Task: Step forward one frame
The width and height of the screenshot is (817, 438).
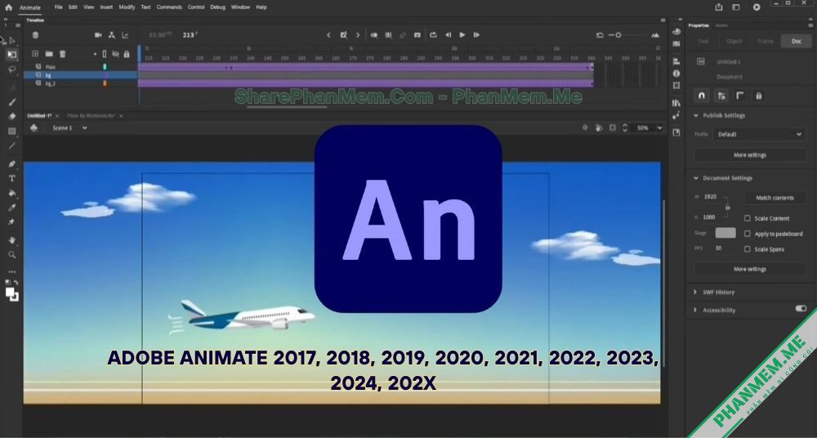Action: coord(476,35)
